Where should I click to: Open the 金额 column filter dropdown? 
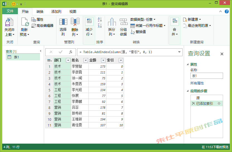pos(103,60)
